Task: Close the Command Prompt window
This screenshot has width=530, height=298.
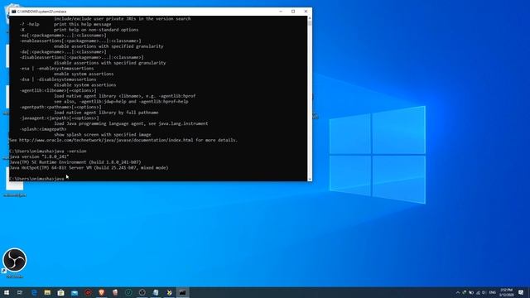Action: 306,12
